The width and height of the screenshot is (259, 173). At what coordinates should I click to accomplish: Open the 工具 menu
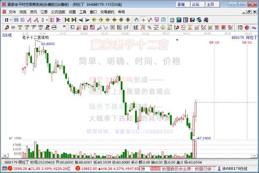pos(83,12)
